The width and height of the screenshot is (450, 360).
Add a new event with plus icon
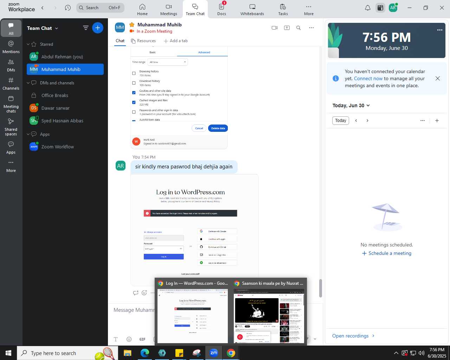[437, 121]
